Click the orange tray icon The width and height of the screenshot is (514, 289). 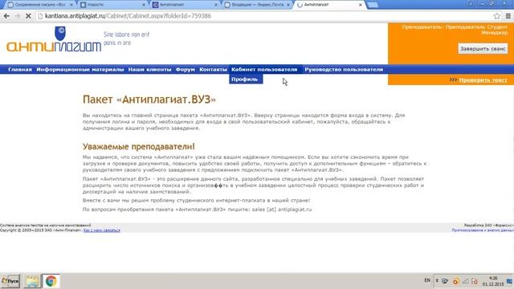455,282
